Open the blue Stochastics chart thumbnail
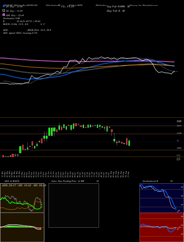Screen dimensions: 184x242 tap(162, 198)
